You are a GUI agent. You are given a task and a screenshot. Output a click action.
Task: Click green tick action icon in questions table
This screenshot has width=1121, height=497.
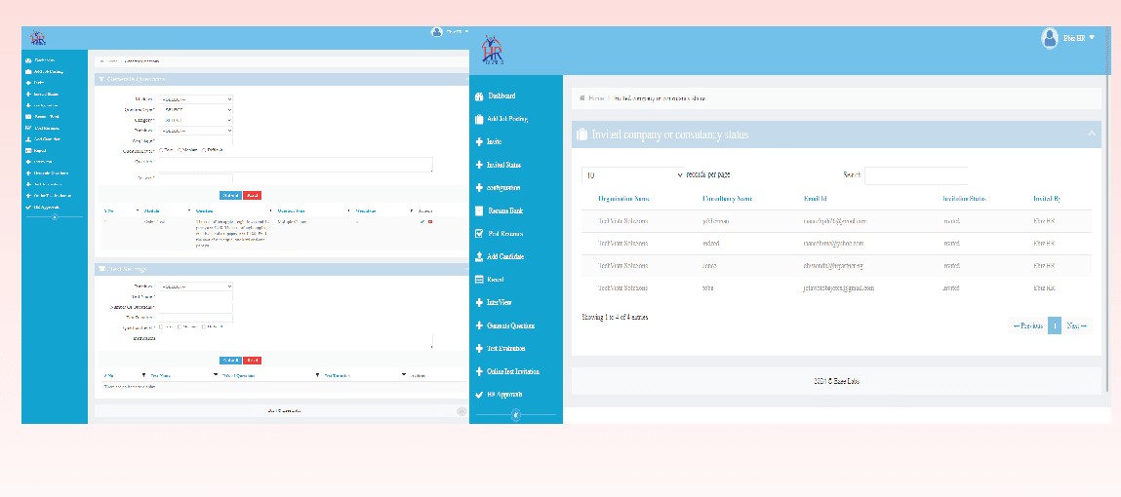point(422,221)
